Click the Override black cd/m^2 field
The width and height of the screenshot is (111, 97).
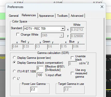click(73, 64)
